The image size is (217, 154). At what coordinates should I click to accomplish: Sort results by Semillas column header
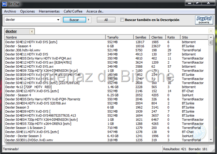click(141, 37)
